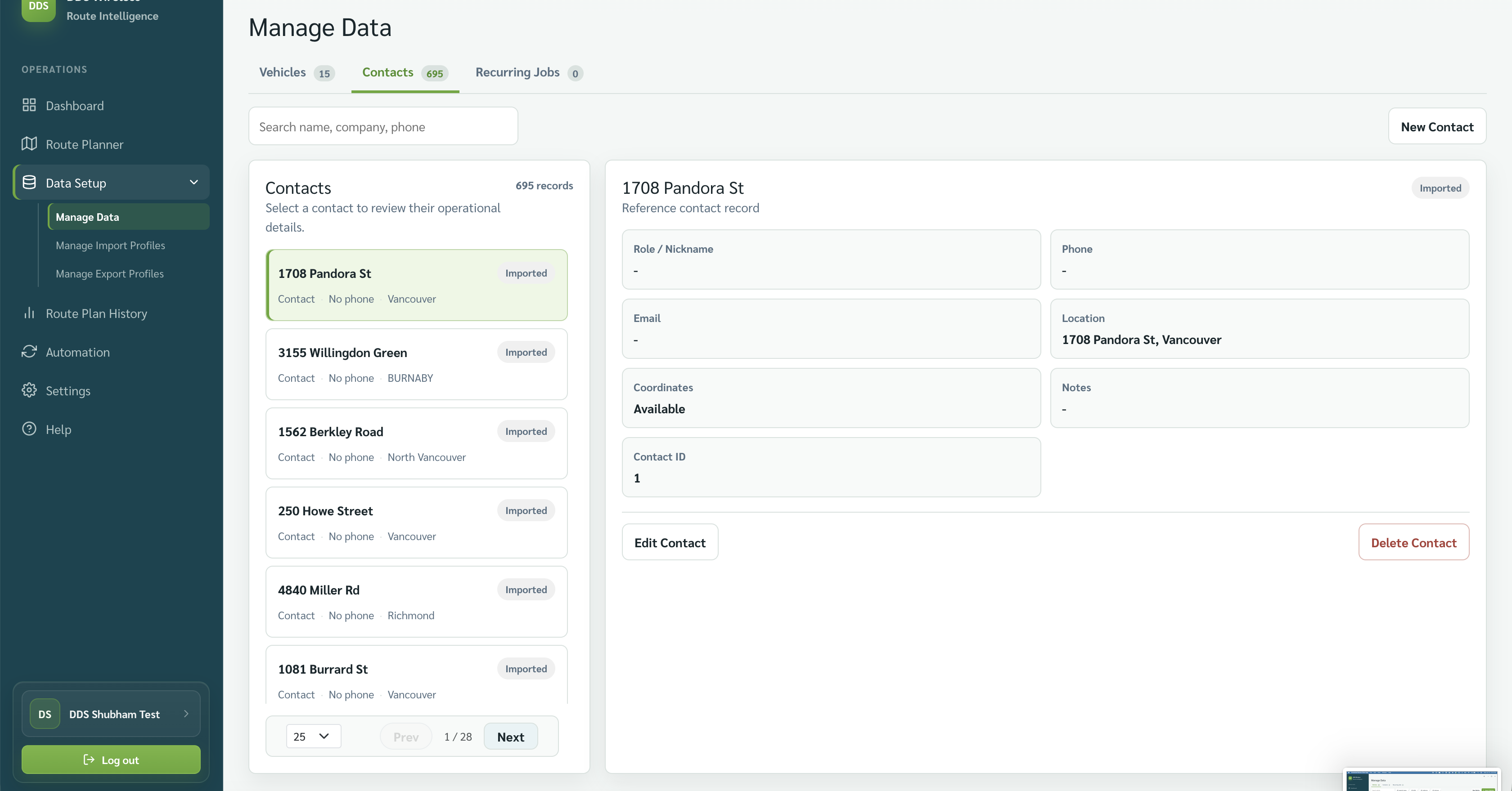Viewport: 1512px width, 791px height.
Task: Click Route Plan History chart icon
Action: point(29,313)
